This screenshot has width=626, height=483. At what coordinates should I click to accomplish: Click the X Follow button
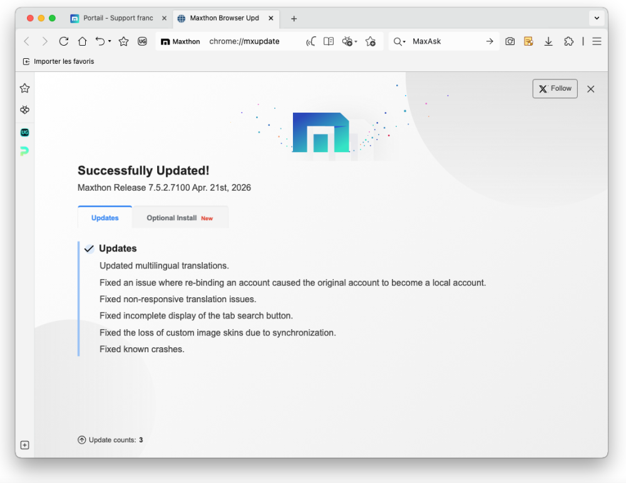click(555, 89)
